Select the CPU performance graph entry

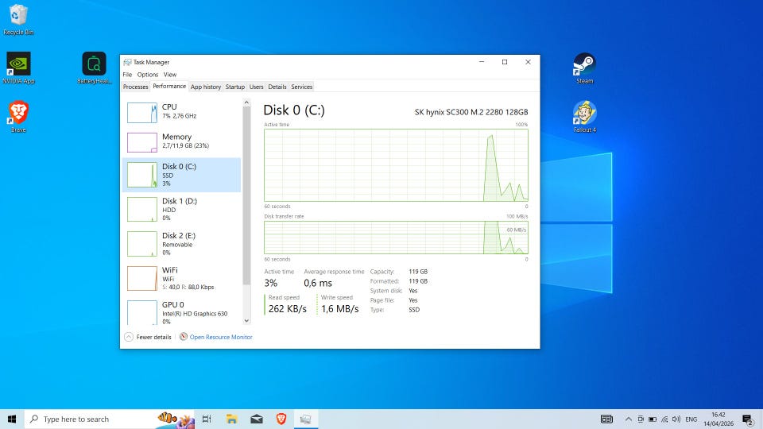tap(181, 111)
